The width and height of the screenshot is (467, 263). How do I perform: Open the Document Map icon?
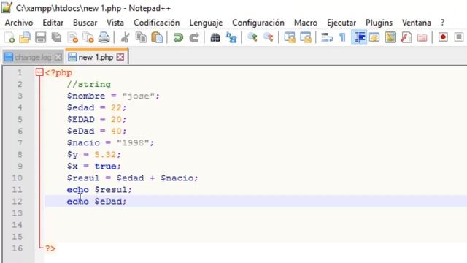[x=390, y=37]
